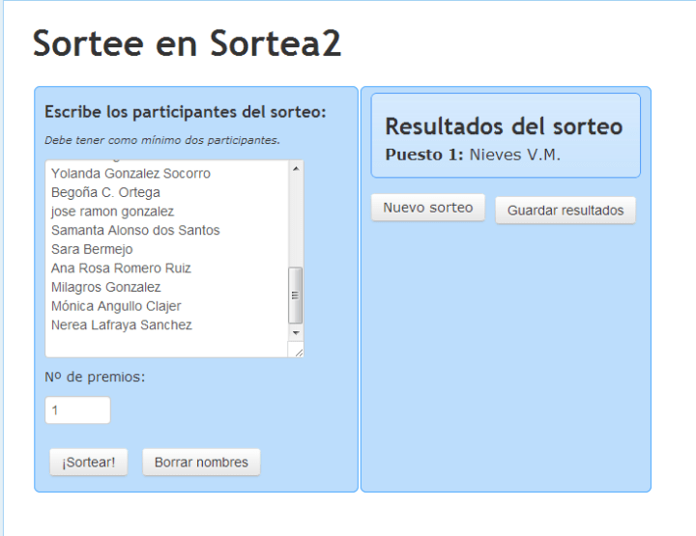Click participant Begoña C. Ortega
The height and width of the screenshot is (536, 696).
[105, 192]
